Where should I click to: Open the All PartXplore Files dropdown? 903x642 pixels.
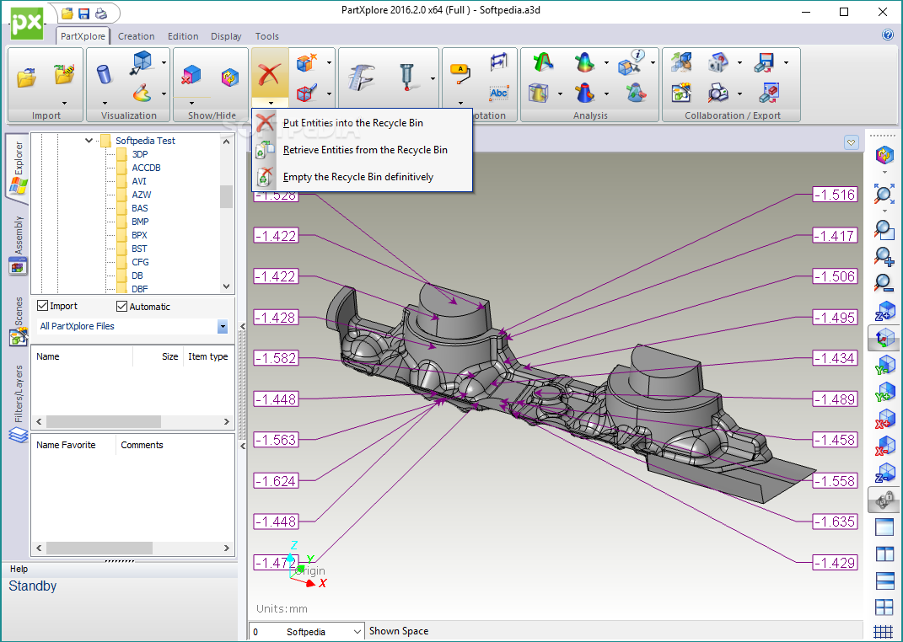(223, 327)
